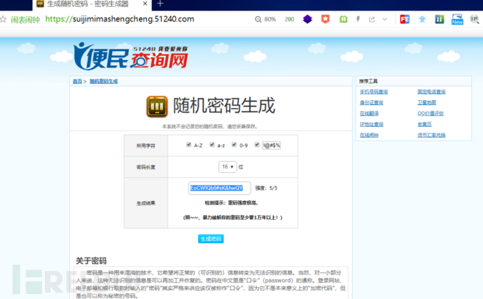Open the password length dropdown showing 16

[x=227, y=167]
